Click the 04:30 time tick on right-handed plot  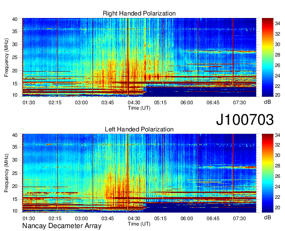(x=134, y=103)
